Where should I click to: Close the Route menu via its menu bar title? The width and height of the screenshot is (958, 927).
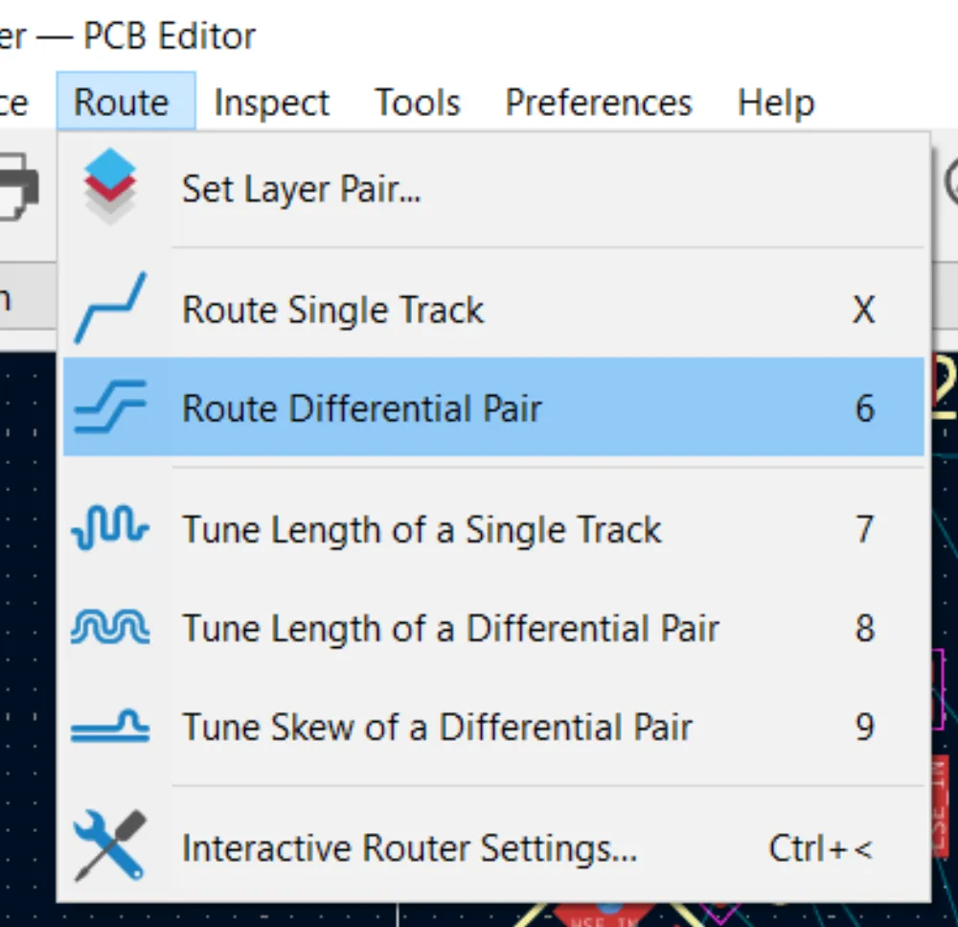pyautogui.click(x=123, y=103)
